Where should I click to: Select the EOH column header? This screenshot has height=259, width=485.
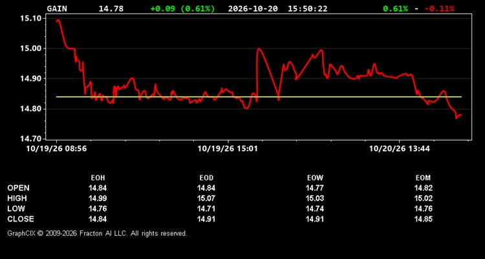(98, 178)
